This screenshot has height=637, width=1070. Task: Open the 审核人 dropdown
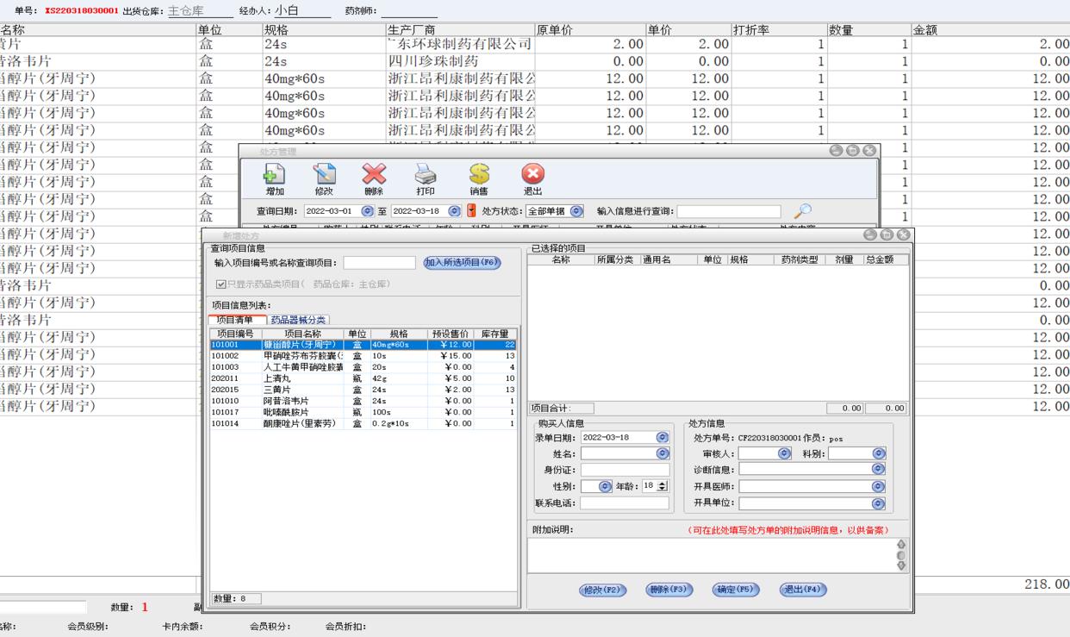(x=785, y=453)
